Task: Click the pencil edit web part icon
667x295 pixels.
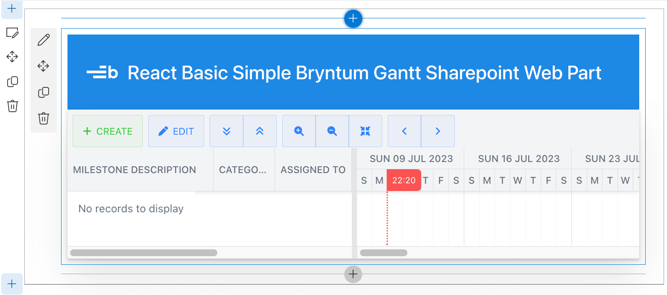Action: coord(44,40)
